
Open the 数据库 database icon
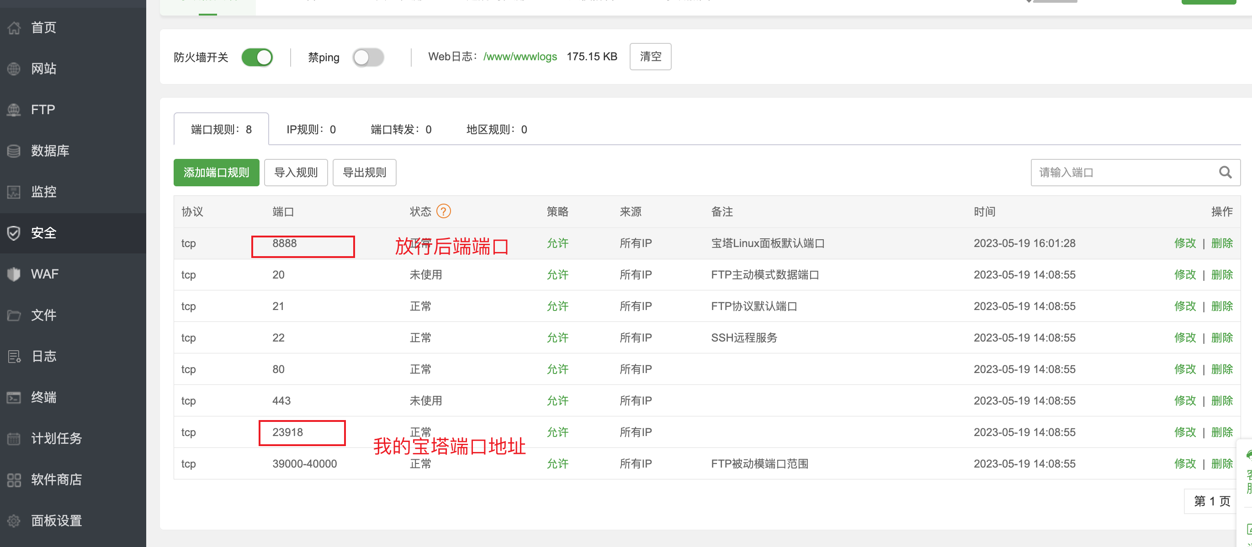pyautogui.click(x=14, y=151)
